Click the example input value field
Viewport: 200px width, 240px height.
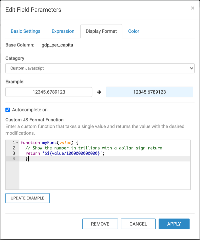pyautogui.click(x=49, y=92)
